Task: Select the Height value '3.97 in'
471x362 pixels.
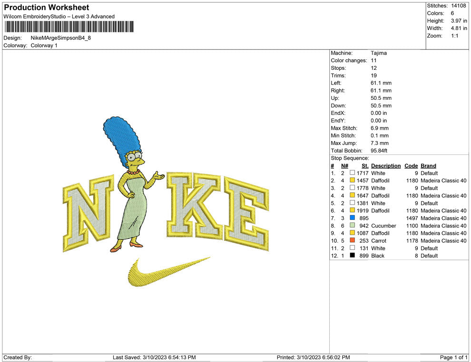Action: coord(459,21)
